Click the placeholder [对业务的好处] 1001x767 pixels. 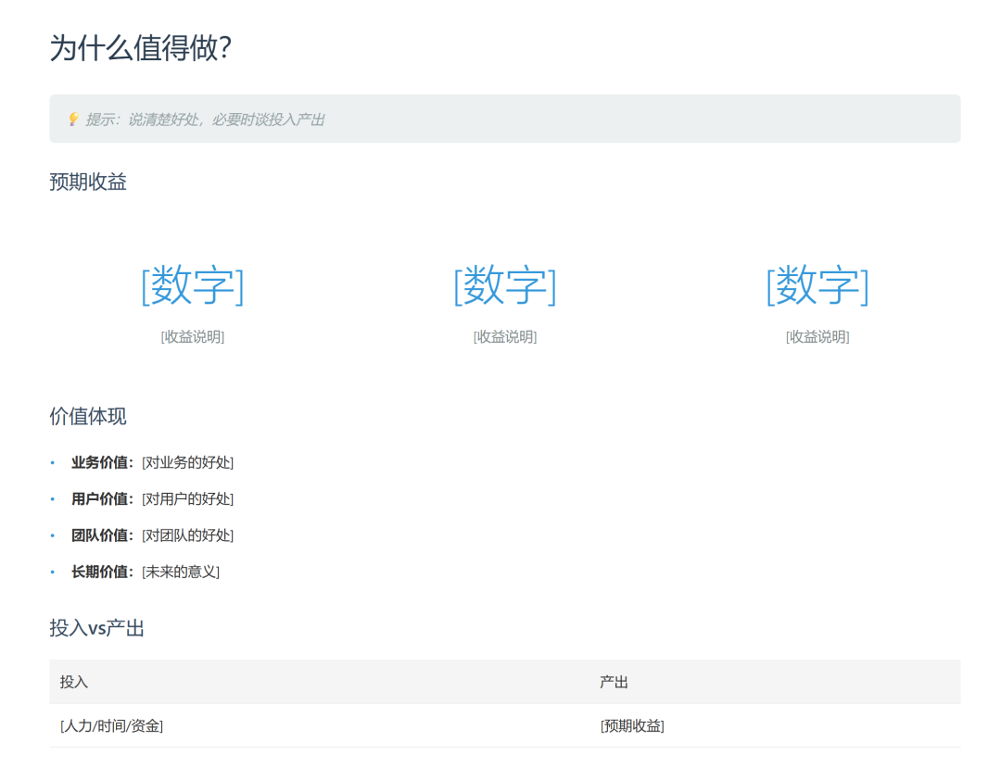click(x=187, y=462)
